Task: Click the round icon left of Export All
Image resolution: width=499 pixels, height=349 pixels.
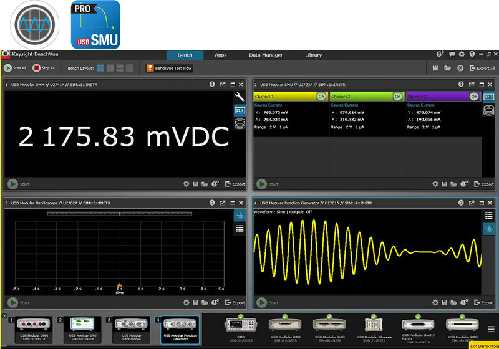Action: coord(460,68)
